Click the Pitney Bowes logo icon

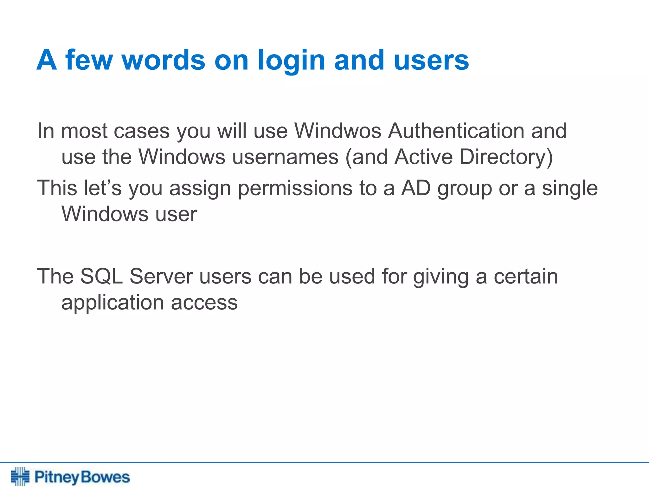pos(20,476)
